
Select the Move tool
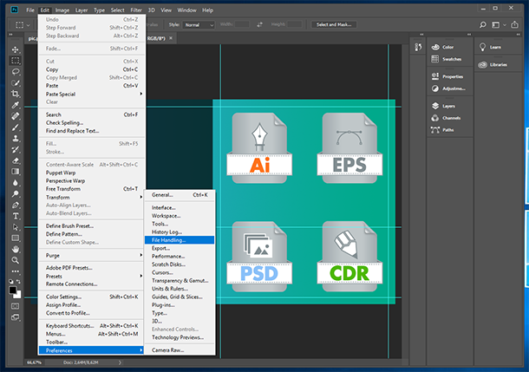coord(15,49)
